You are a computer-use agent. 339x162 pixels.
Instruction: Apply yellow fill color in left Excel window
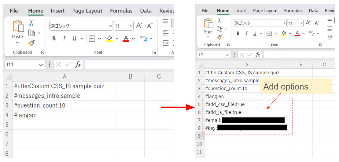coord(110,39)
